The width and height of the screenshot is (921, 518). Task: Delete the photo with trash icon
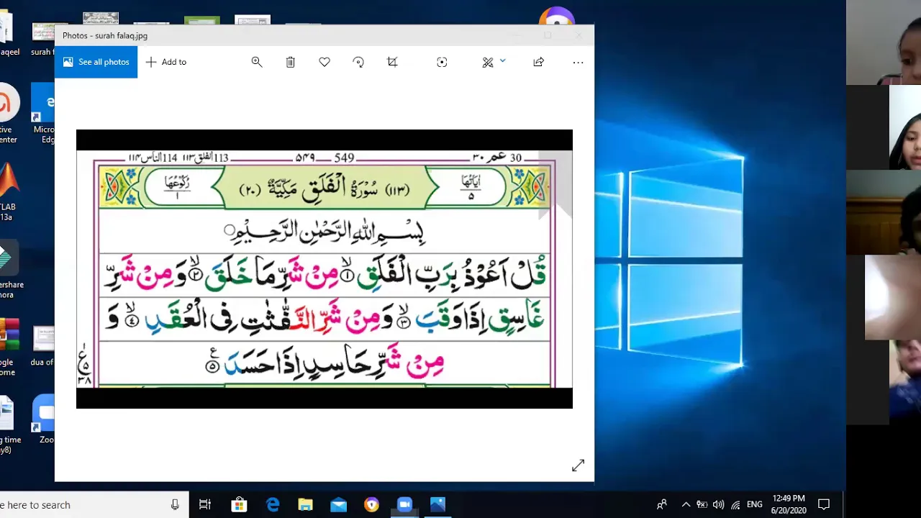click(291, 62)
